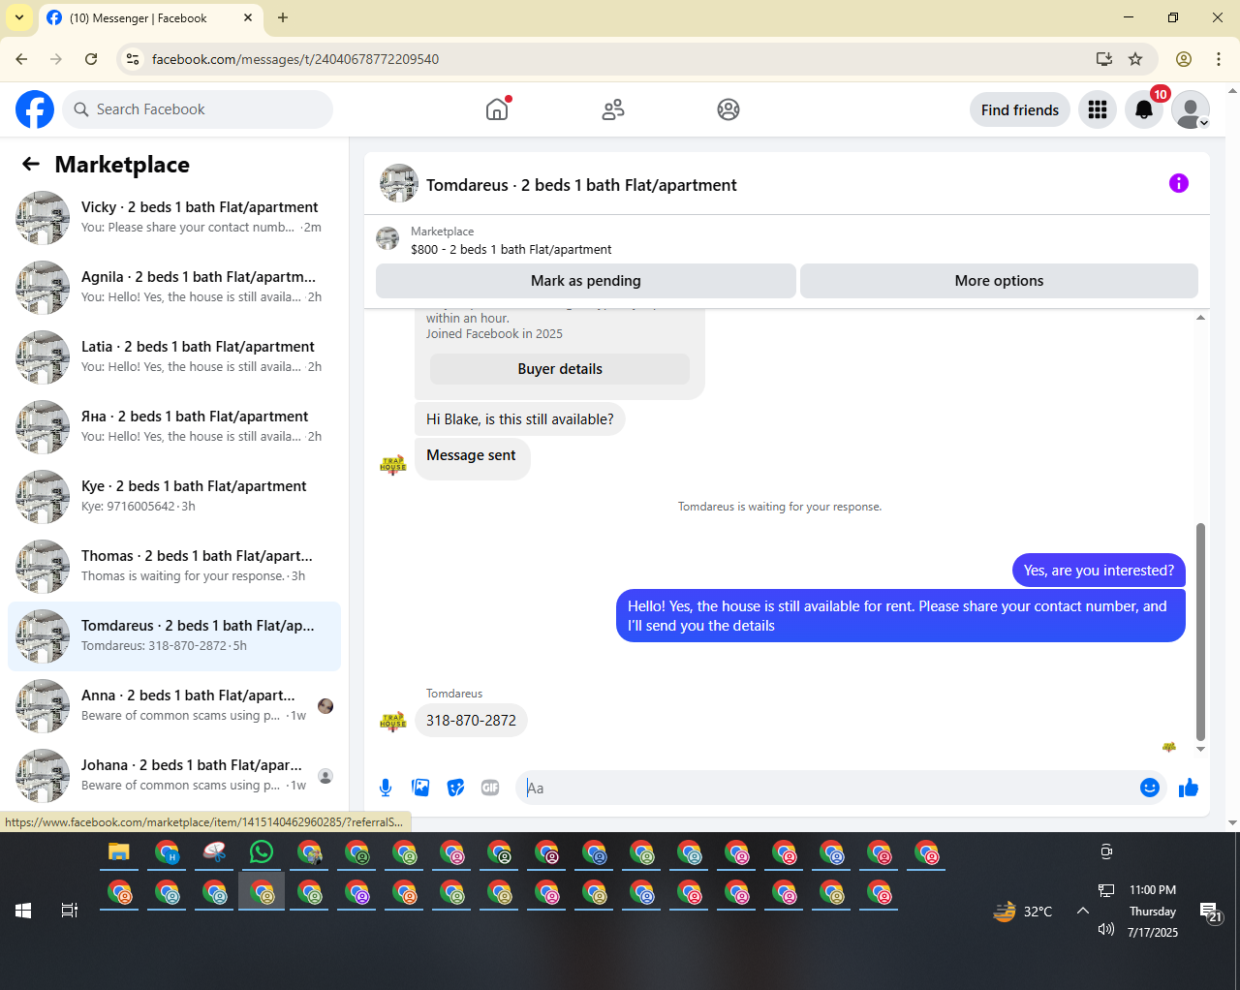Open WhatsApp from the taskbar
Viewport: 1240px width, 990px height.
click(x=262, y=852)
